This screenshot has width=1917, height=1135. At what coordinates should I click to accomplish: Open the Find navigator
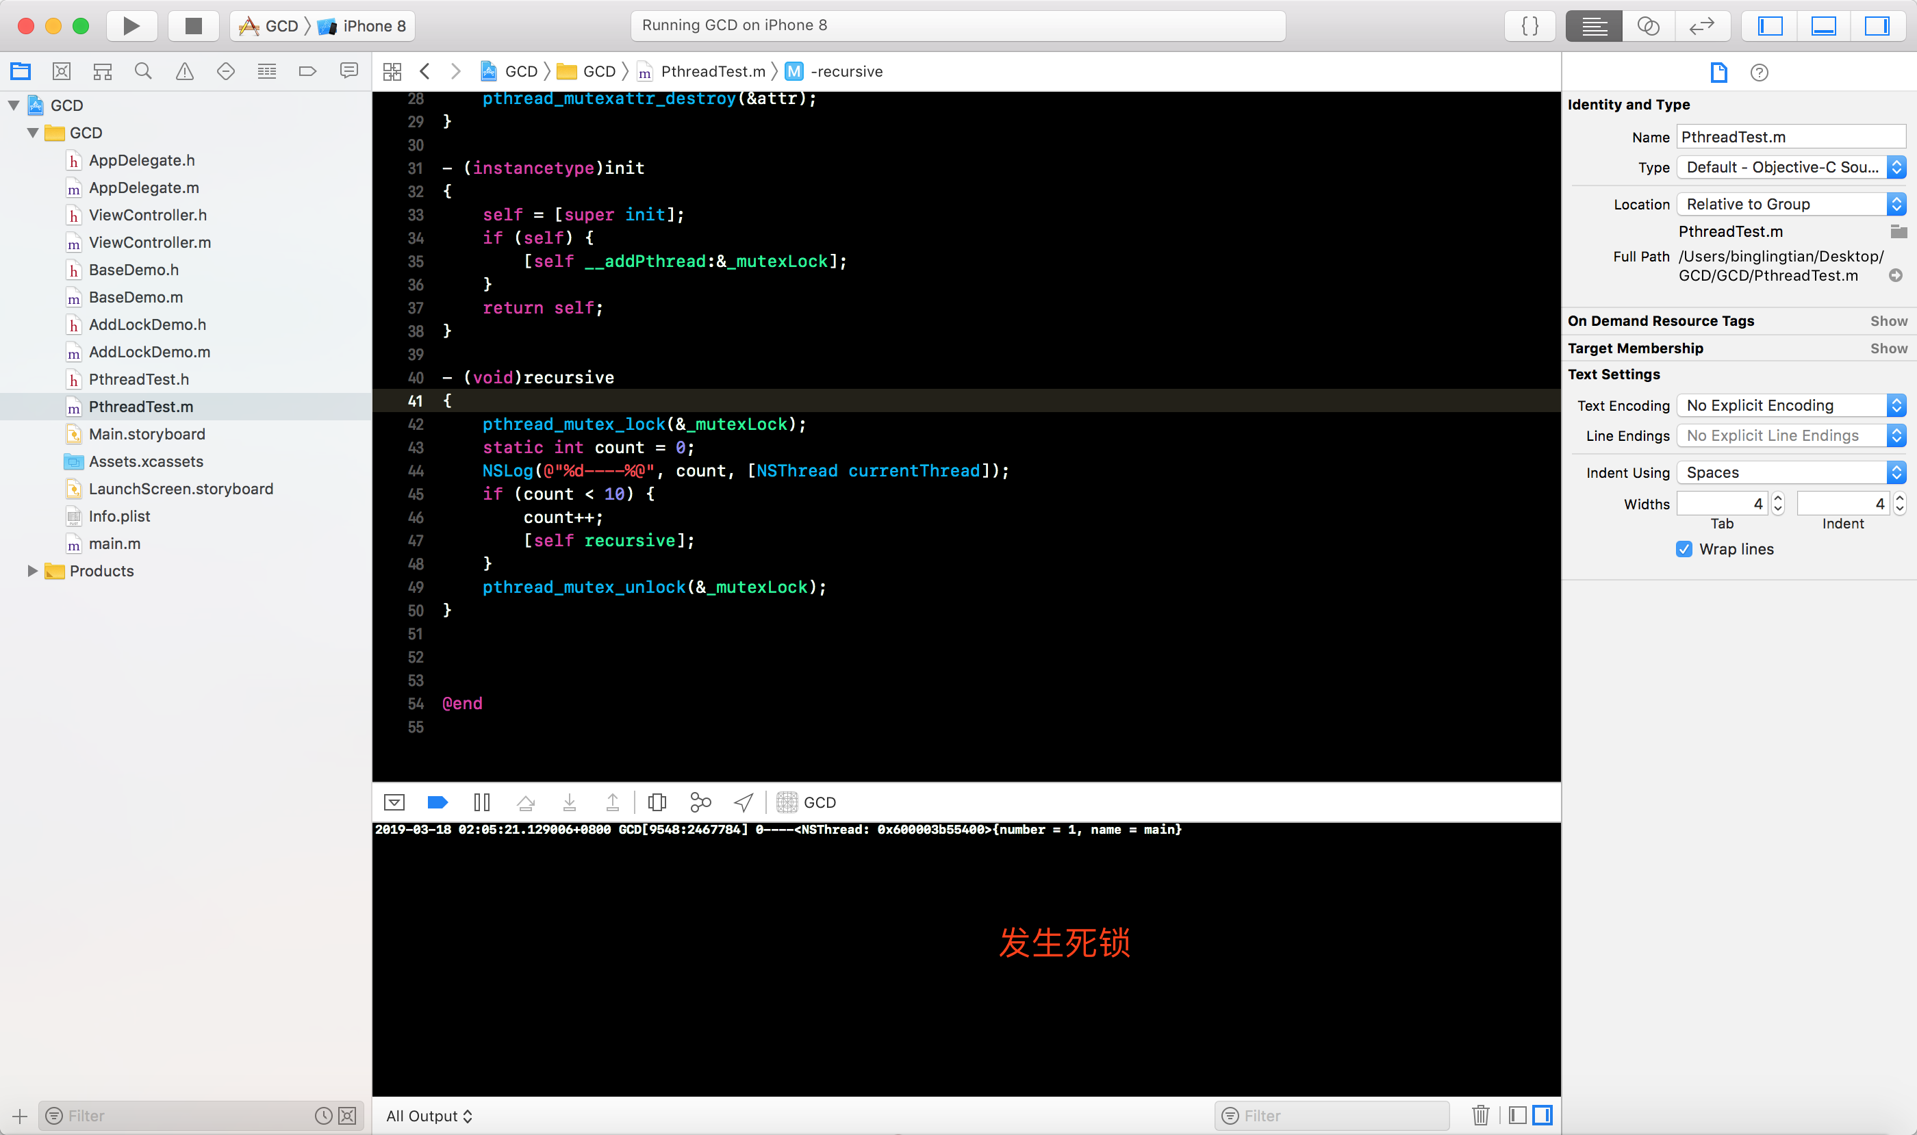click(x=143, y=71)
